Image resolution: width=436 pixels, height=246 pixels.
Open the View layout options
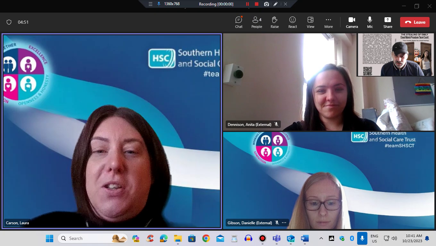click(310, 22)
